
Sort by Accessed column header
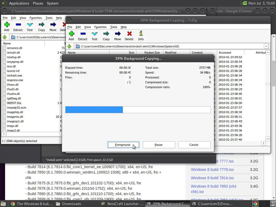[x=230, y=53]
